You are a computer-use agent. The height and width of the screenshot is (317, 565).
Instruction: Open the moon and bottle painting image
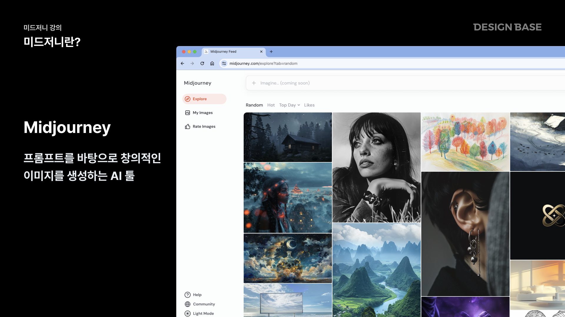[x=288, y=258]
